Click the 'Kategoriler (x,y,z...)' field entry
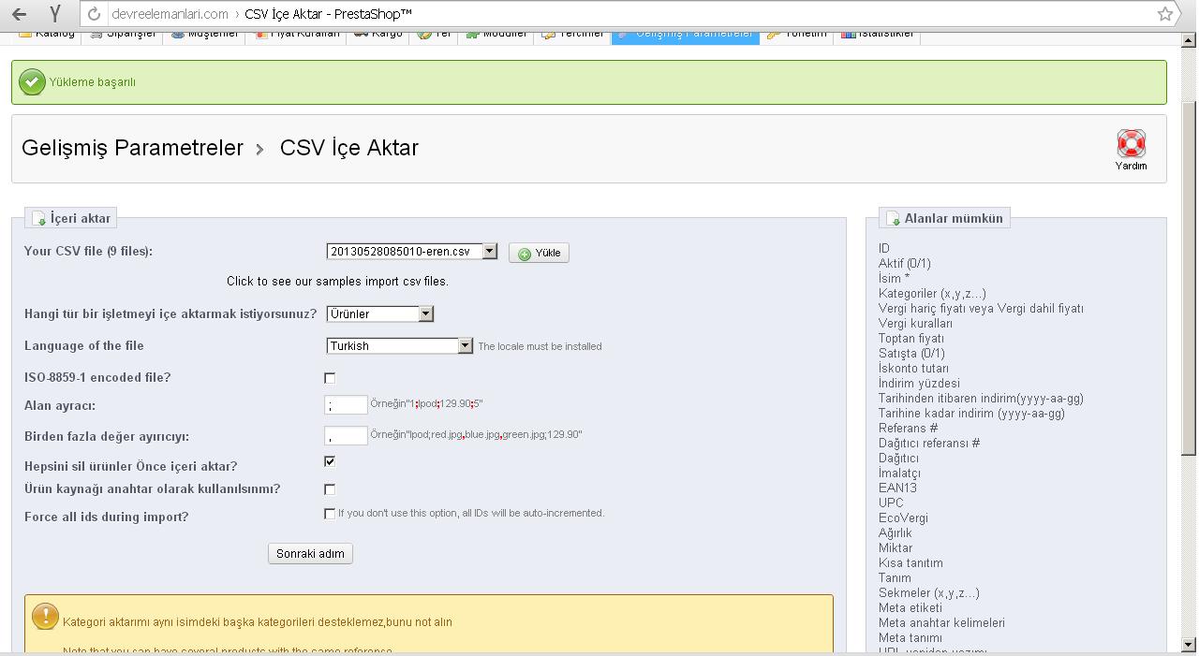This screenshot has width=1199, height=656. [932, 294]
